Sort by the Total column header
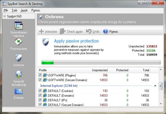This screenshot has height=114, width=166. tap(140, 70)
